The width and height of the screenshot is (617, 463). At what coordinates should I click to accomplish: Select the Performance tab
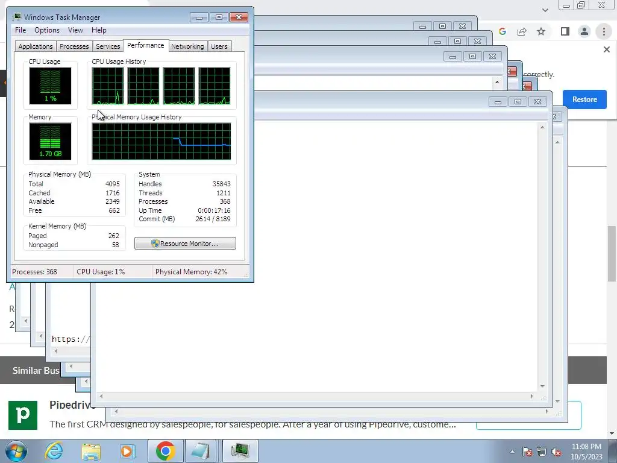146,45
